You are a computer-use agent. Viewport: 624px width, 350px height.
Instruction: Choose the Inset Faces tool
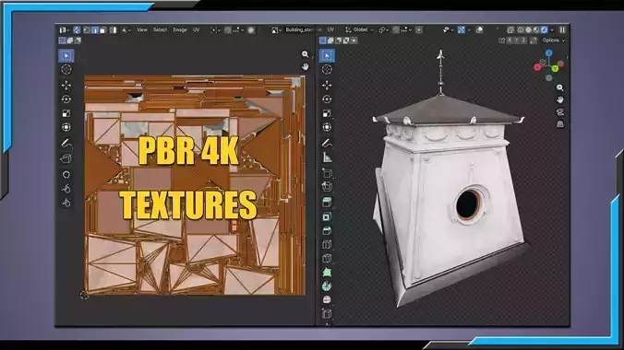pos(327,216)
